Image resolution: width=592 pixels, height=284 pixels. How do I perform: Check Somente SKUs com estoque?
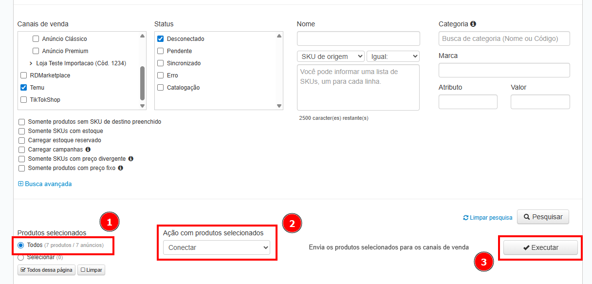point(21,131)
